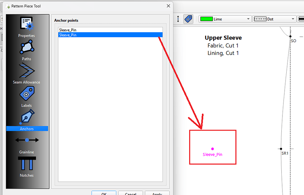Viewport: 304px width, 195px height.
Task: Open the Notches section
Action: 27,167
